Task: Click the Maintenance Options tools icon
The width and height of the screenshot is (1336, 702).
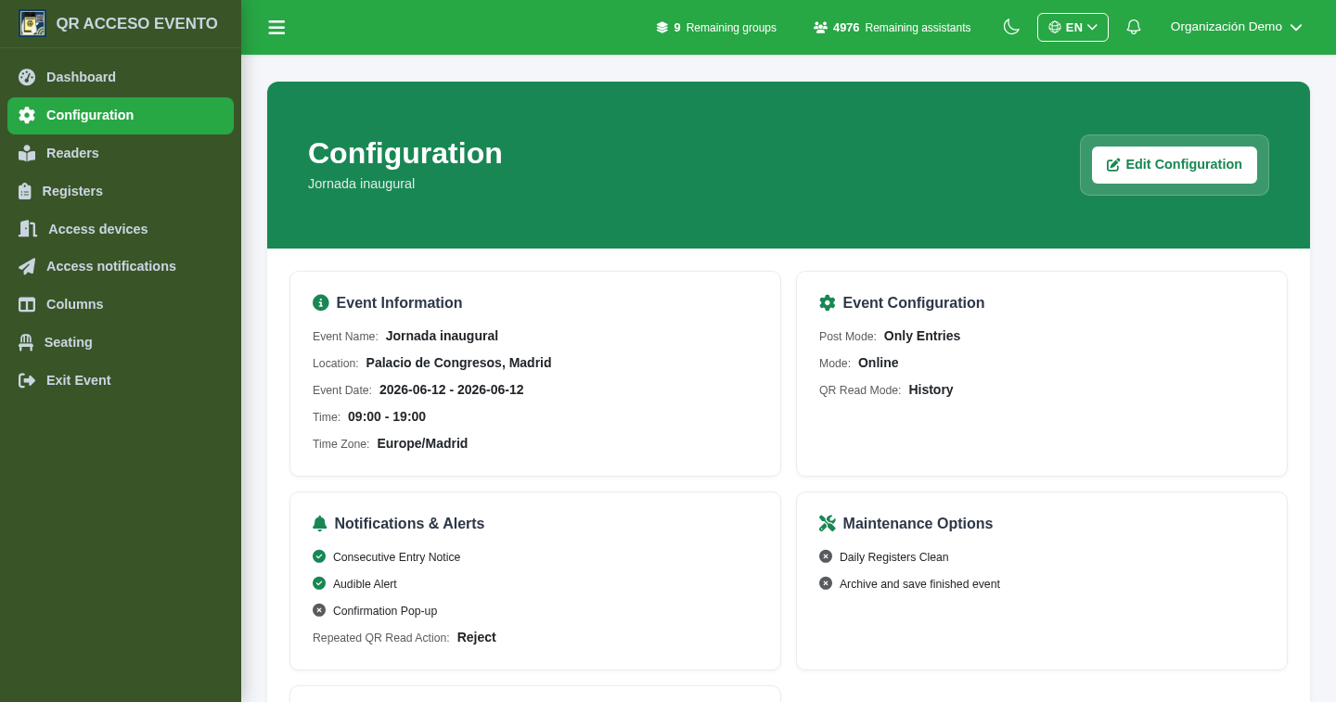Action: (828, 523)
